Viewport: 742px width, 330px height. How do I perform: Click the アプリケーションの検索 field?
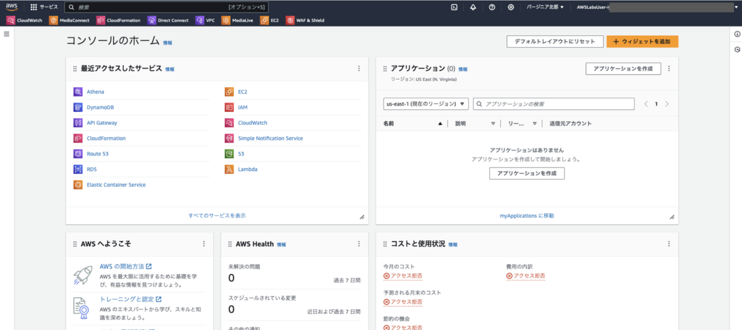[x=553, y=104]
